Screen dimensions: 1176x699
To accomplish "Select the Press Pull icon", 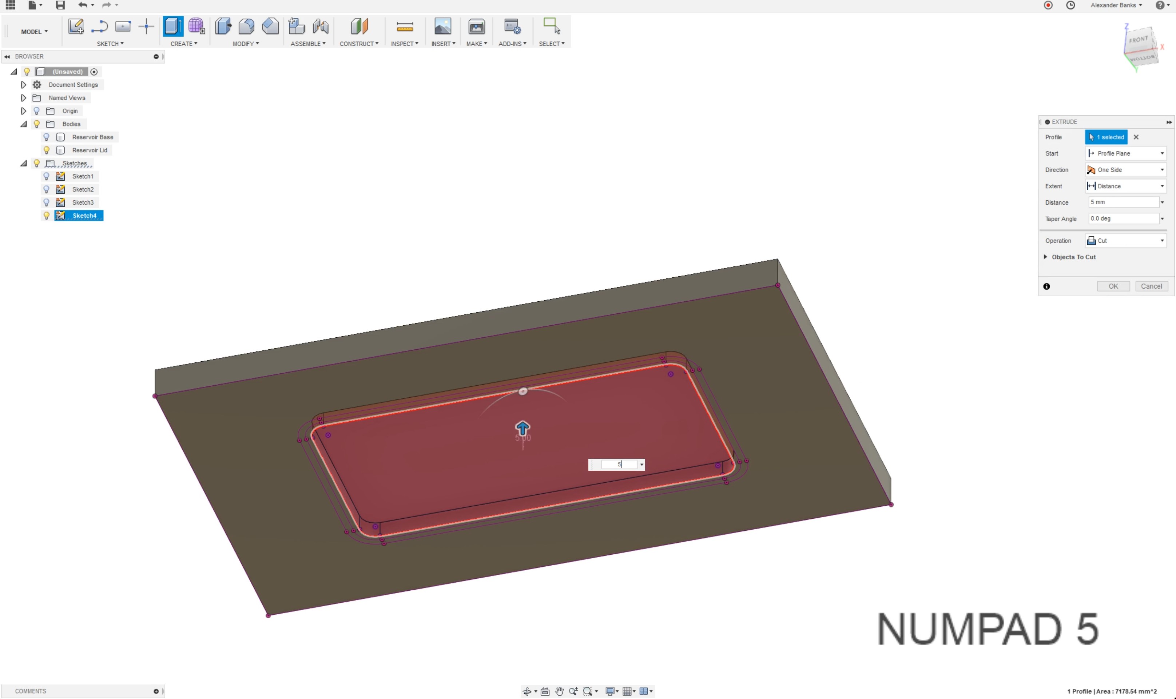I will (223, 27).
